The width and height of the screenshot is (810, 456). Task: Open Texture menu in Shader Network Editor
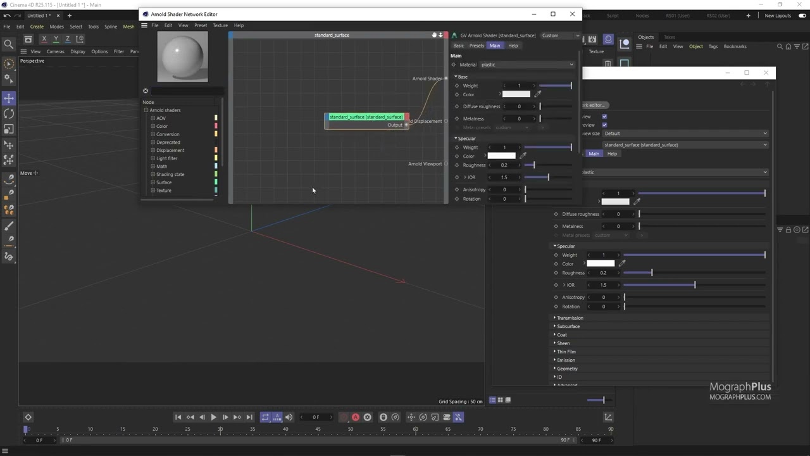tap(220, 25)
